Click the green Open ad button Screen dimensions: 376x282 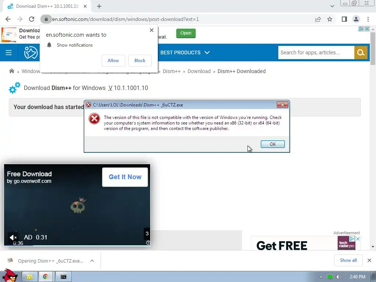click(x=186, y=33)
